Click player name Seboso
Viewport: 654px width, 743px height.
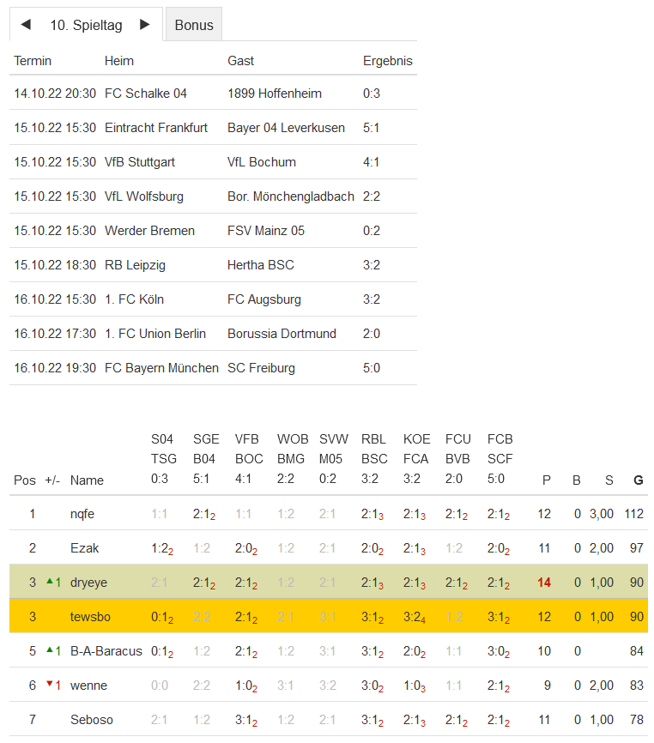(x=91, y=720)
